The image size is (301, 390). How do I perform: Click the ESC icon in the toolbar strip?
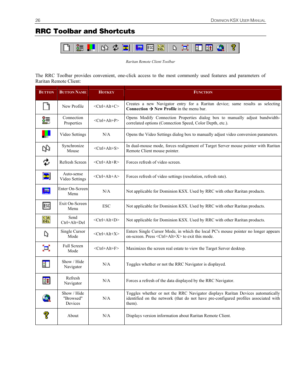click(150, 48)
